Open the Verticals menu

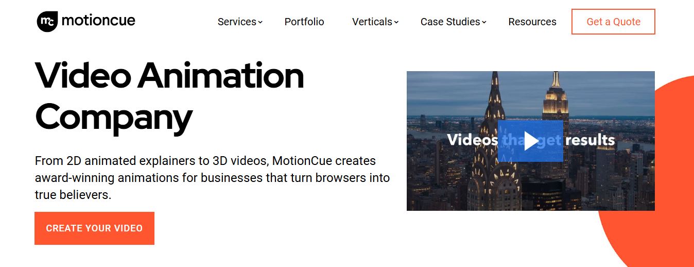point(372,22)
